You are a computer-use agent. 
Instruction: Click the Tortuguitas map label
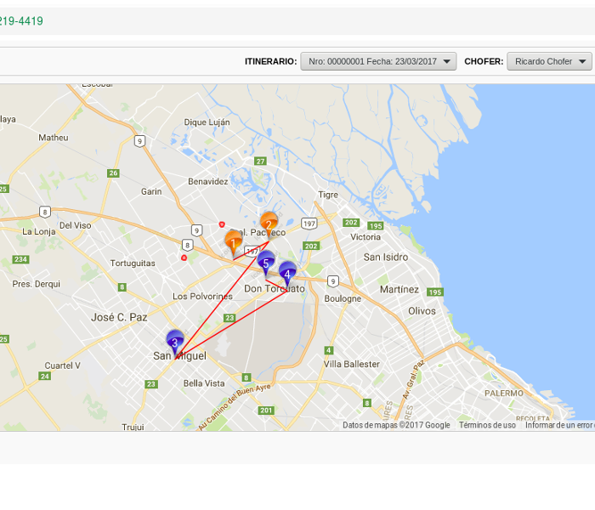[133, 263]
